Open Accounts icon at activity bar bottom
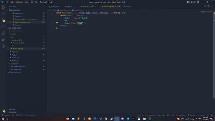The height and width of the screenshot is (121, 215). tap(3, 110)
